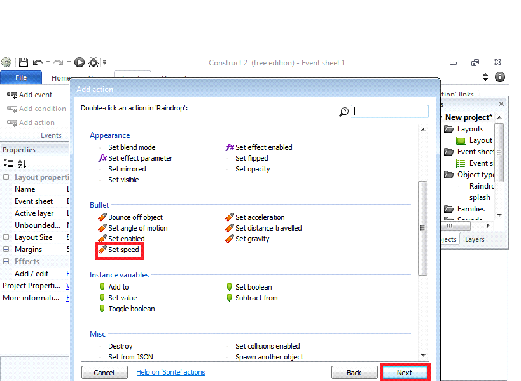Click the action list scroll down arrow

(x=423, y=355)
